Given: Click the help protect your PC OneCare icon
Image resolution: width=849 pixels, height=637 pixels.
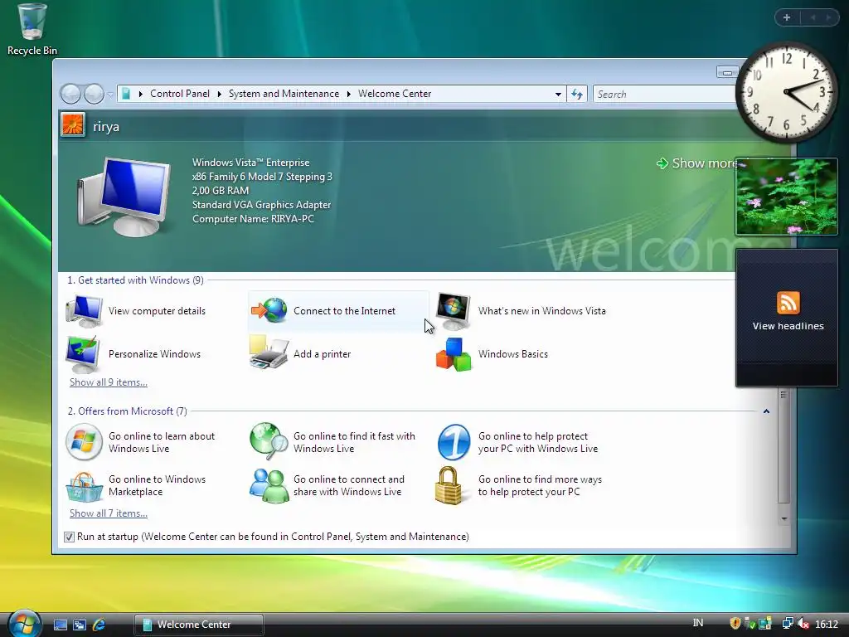Looking at the screenshot, I should pos(454,442).
